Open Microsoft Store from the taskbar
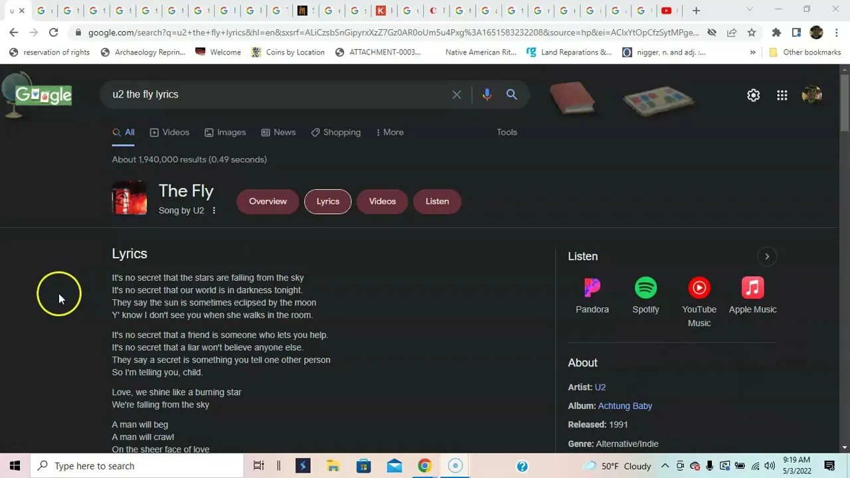The width and height of the screenshot is (850, 478). point(363,466)
